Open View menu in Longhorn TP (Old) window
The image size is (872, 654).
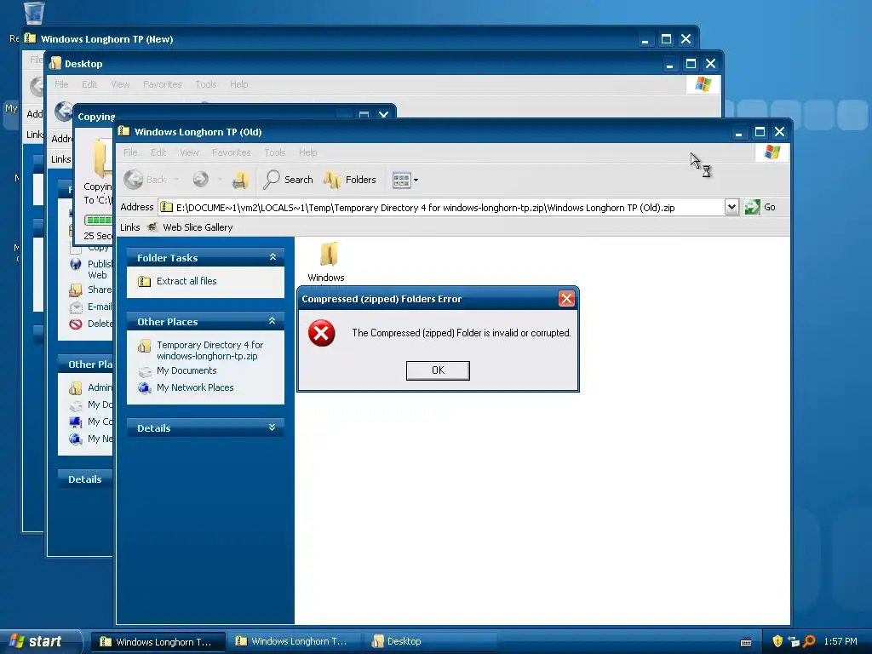point(189,152)
